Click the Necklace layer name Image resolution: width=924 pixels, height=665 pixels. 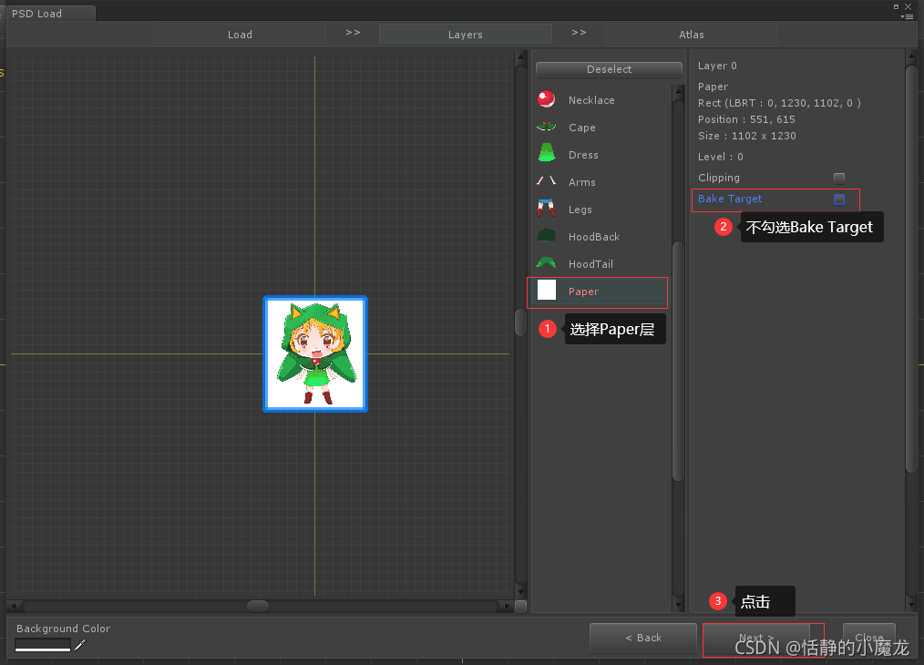591,100
